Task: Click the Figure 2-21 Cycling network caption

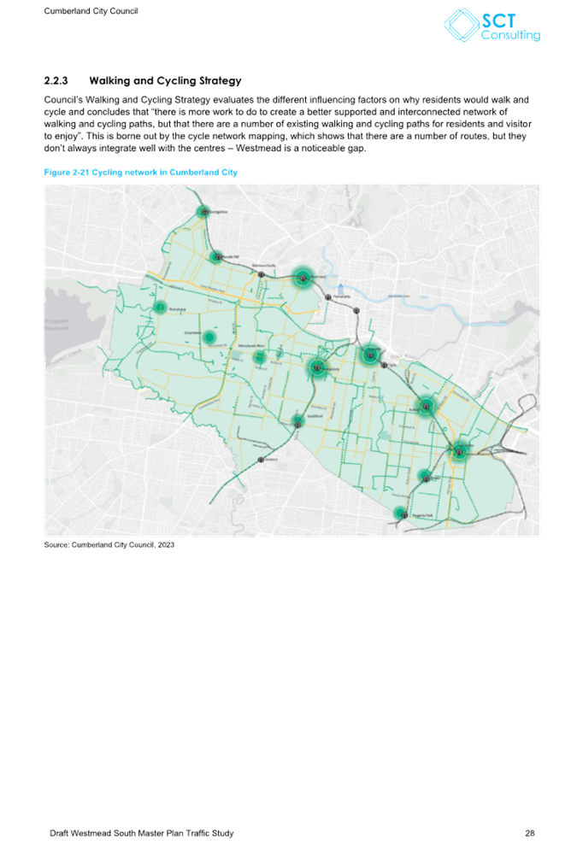Action: point(141,173)
